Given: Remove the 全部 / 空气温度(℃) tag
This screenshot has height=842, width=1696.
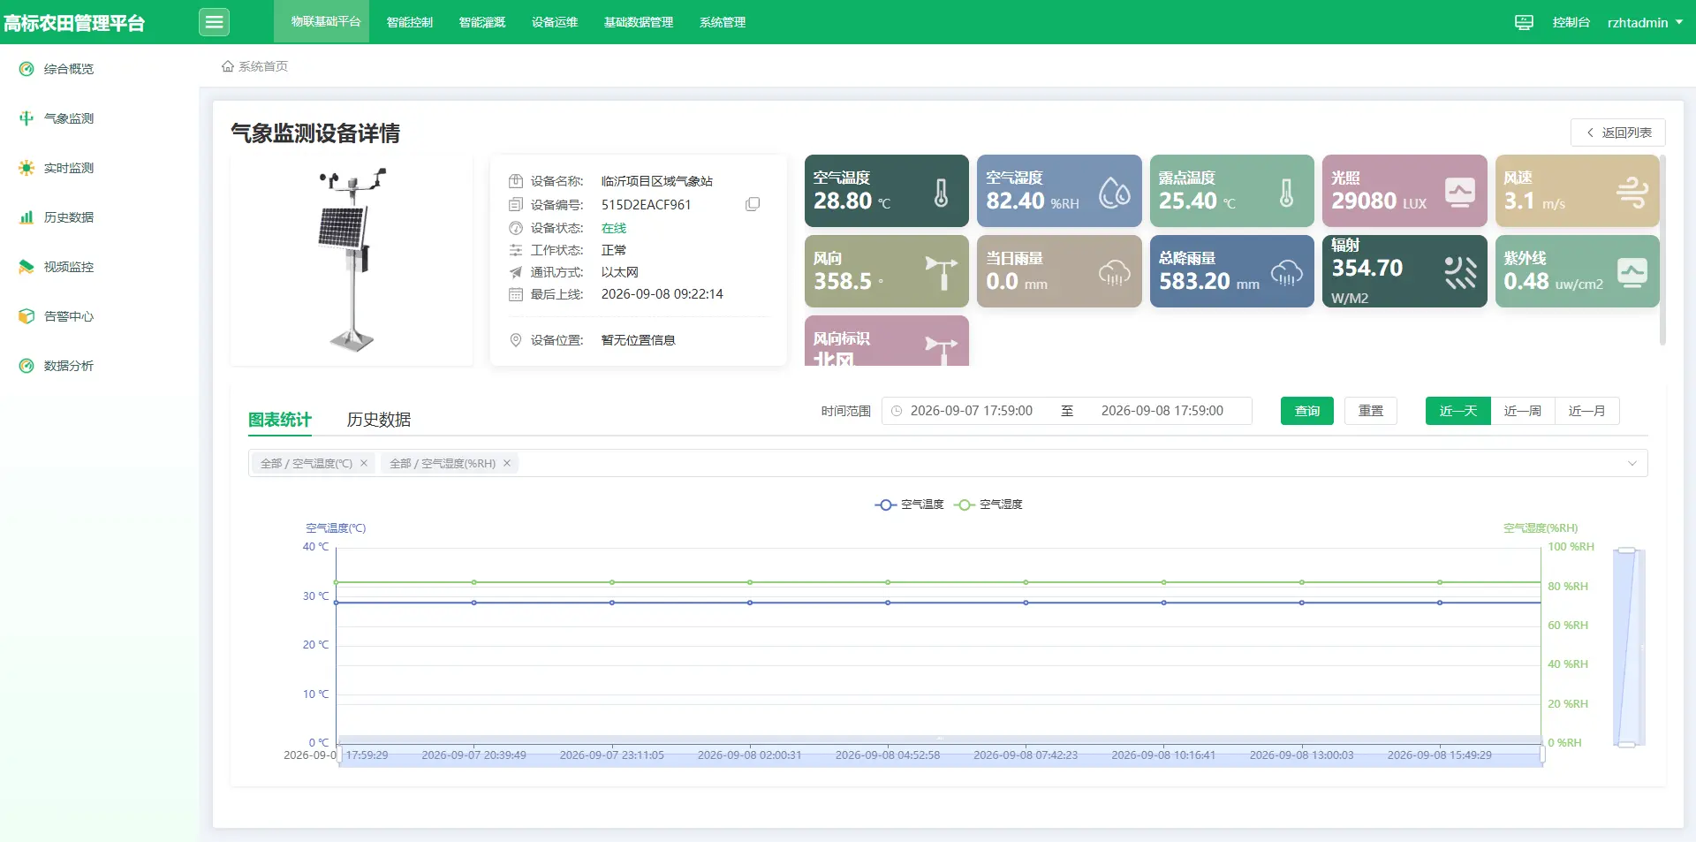Looking at the screenshot, I should click(363, 463).
